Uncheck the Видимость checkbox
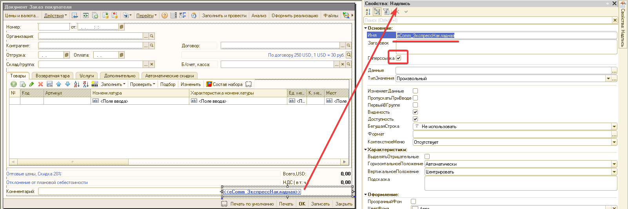Screen dimensions: 628x209 click(x=415, y=112)
